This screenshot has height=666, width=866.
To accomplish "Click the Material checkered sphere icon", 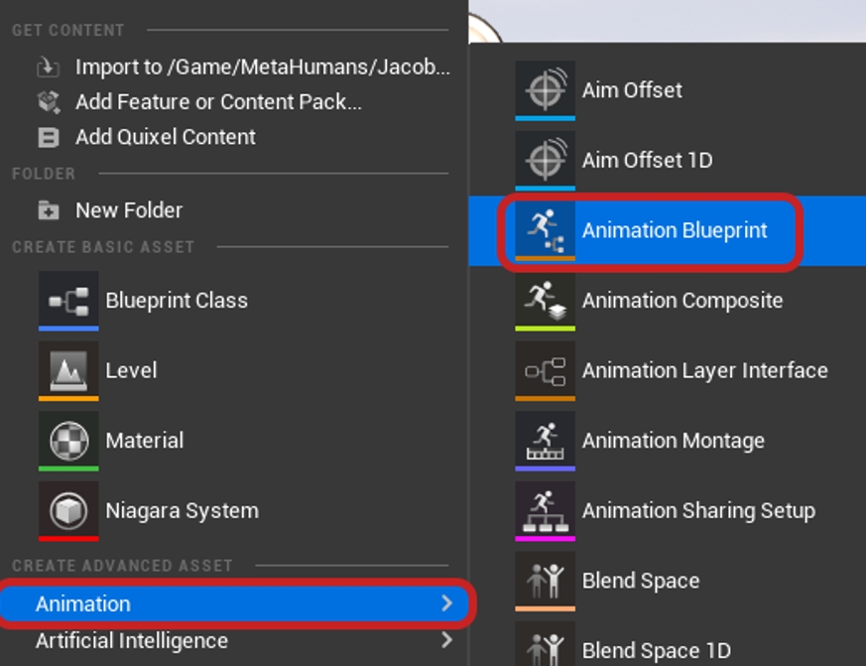I will (68, 440).
